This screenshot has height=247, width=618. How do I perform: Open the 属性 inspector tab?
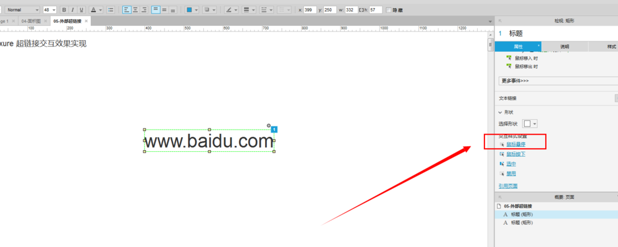(519, 46)
